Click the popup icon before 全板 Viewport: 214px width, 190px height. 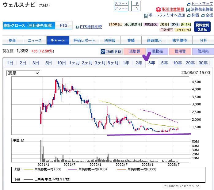click(203, 16)
